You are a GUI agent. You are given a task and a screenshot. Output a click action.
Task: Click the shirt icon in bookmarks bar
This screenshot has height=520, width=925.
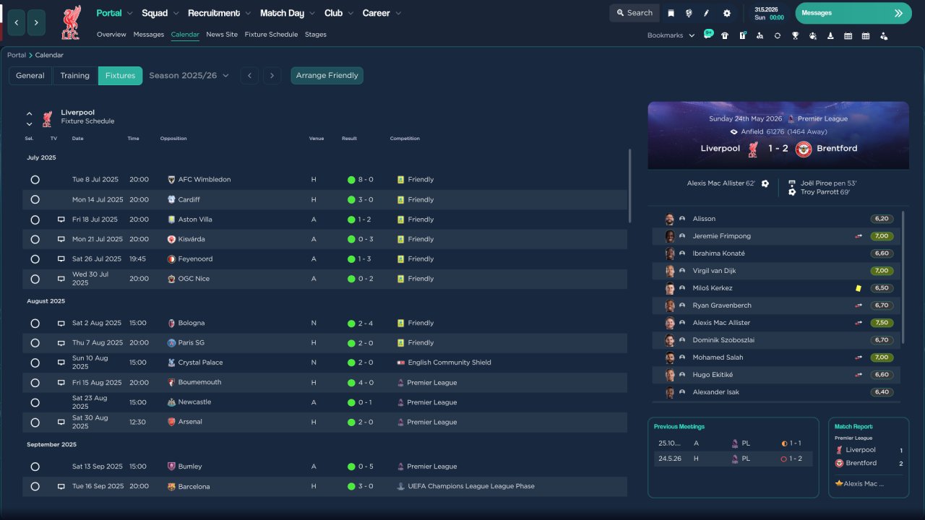coord(725,35)
